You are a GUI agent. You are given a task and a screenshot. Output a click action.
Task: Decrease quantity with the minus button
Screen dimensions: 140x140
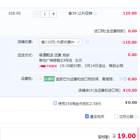pyautogui.click(x=36, y=14)
